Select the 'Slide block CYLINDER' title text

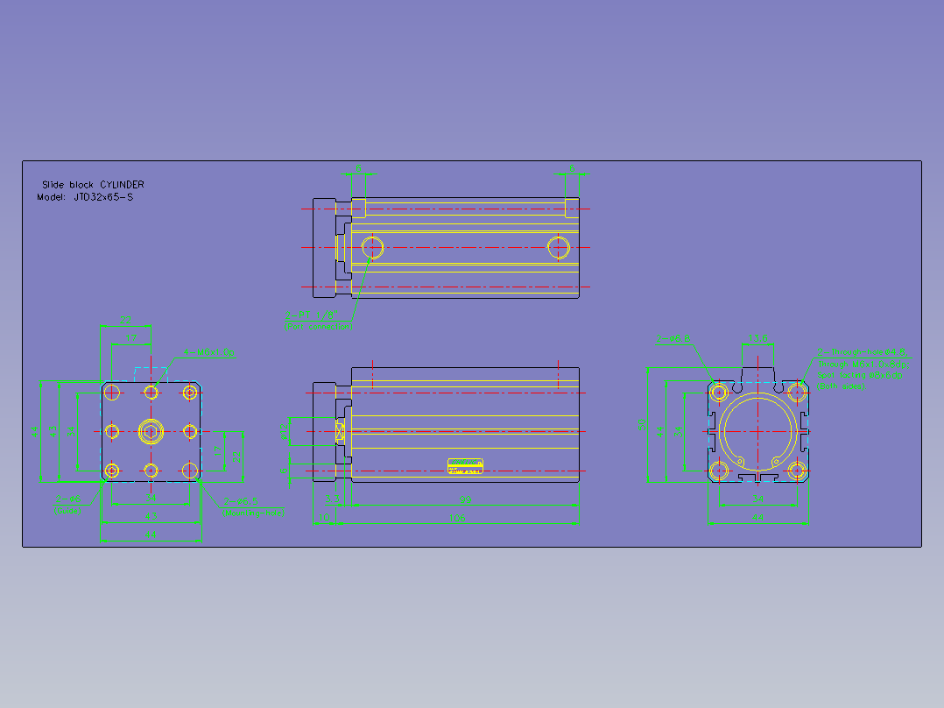93,184
